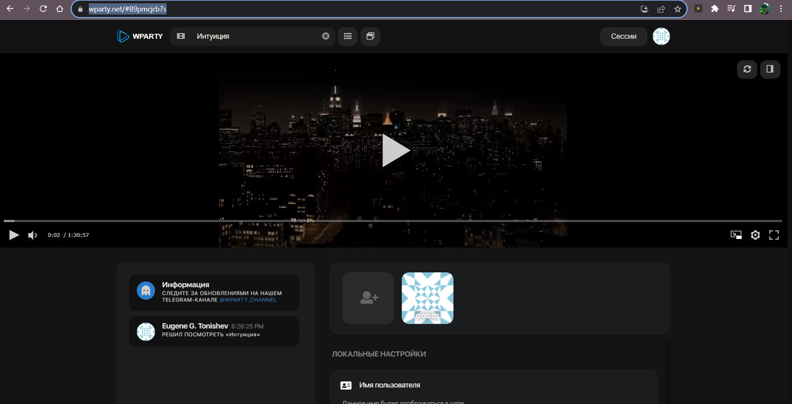792x404 pixels.
Task: Click the add user invite tile
Action: point(368,298)
